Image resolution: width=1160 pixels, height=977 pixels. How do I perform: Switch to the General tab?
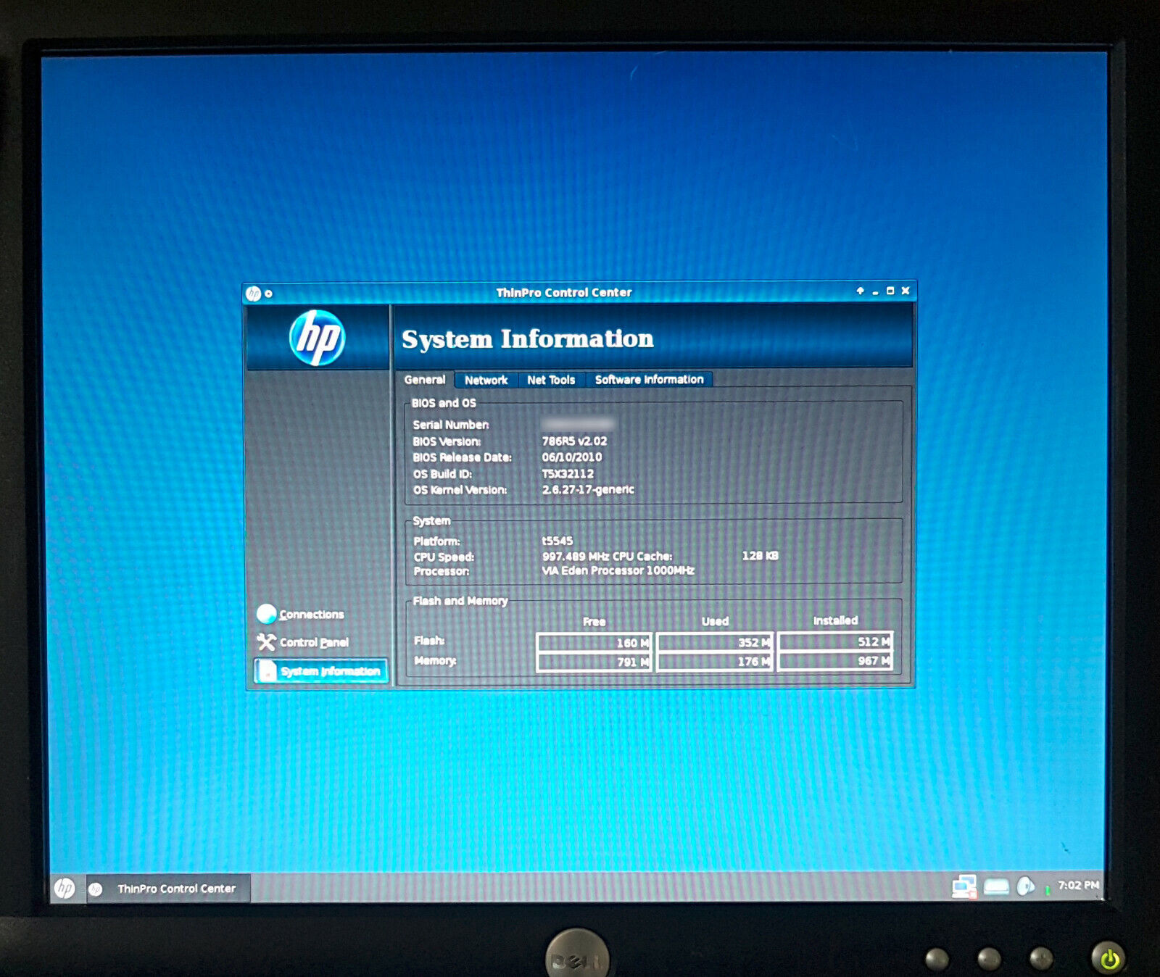pos(425,379)
